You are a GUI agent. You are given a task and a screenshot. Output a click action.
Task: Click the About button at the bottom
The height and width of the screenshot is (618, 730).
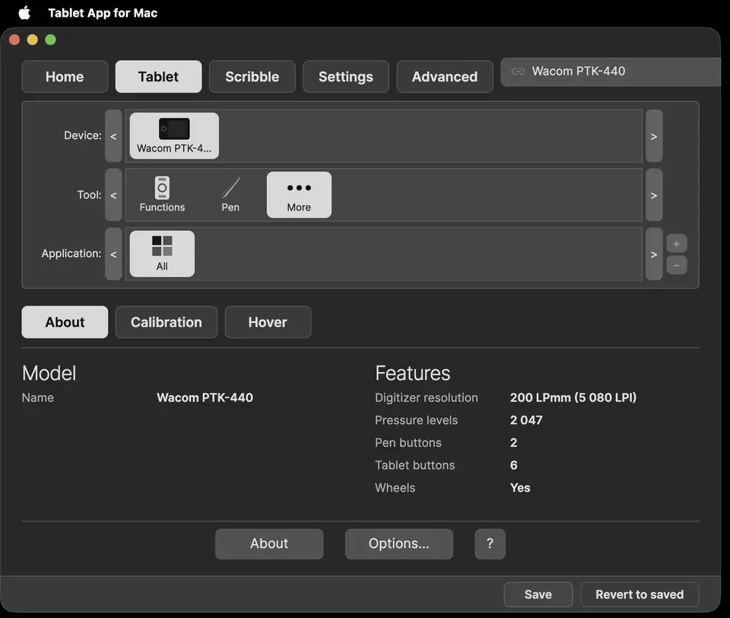[269, 544]
